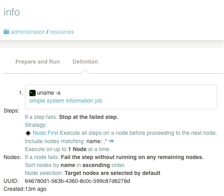
Task: Click the job UUID value
Action: tap(77, 181)
